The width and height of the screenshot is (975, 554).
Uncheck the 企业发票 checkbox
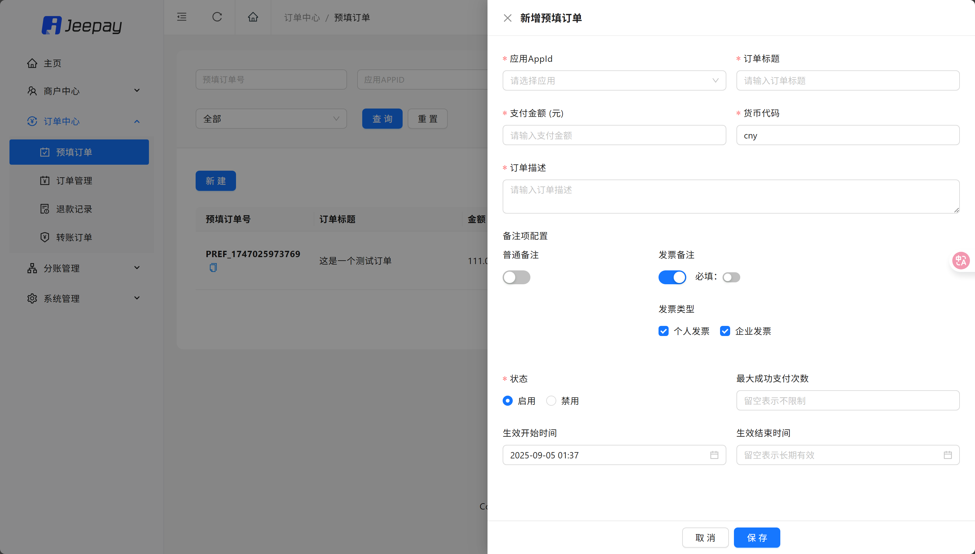tap(725, 331)
